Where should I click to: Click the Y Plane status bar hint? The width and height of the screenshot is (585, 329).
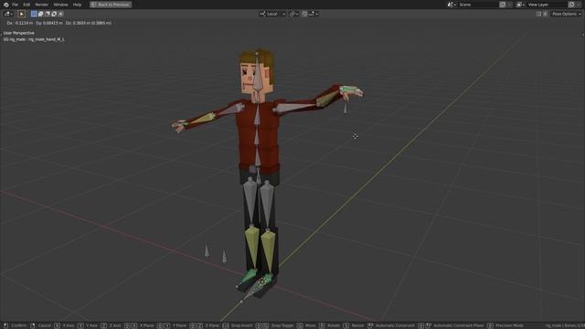[179, 325]
